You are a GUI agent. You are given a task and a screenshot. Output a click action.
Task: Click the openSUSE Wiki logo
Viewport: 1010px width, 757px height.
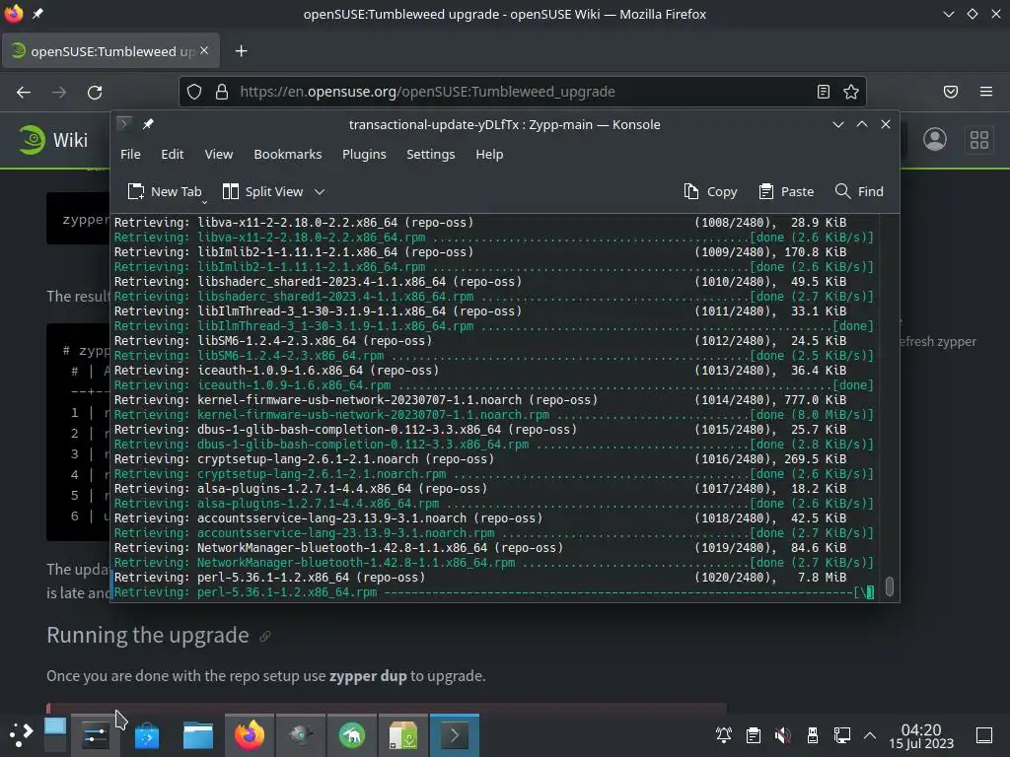pos(53,140)
